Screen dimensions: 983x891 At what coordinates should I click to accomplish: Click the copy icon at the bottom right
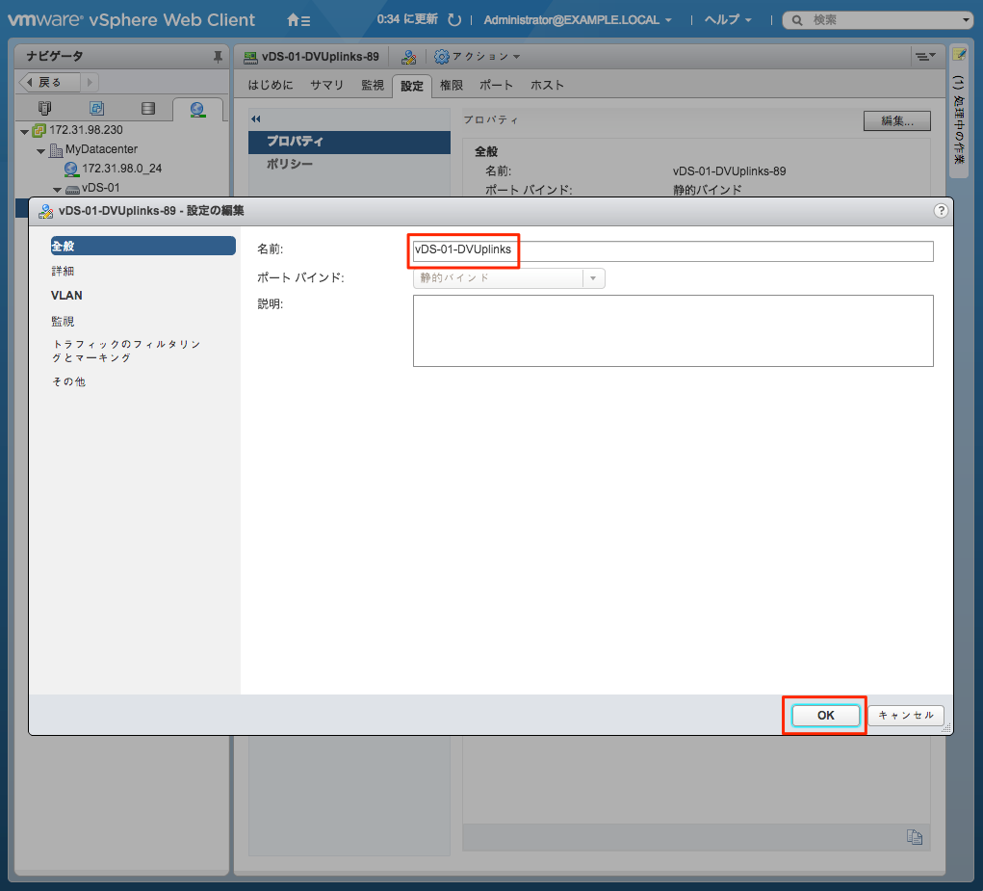(914, 837)
